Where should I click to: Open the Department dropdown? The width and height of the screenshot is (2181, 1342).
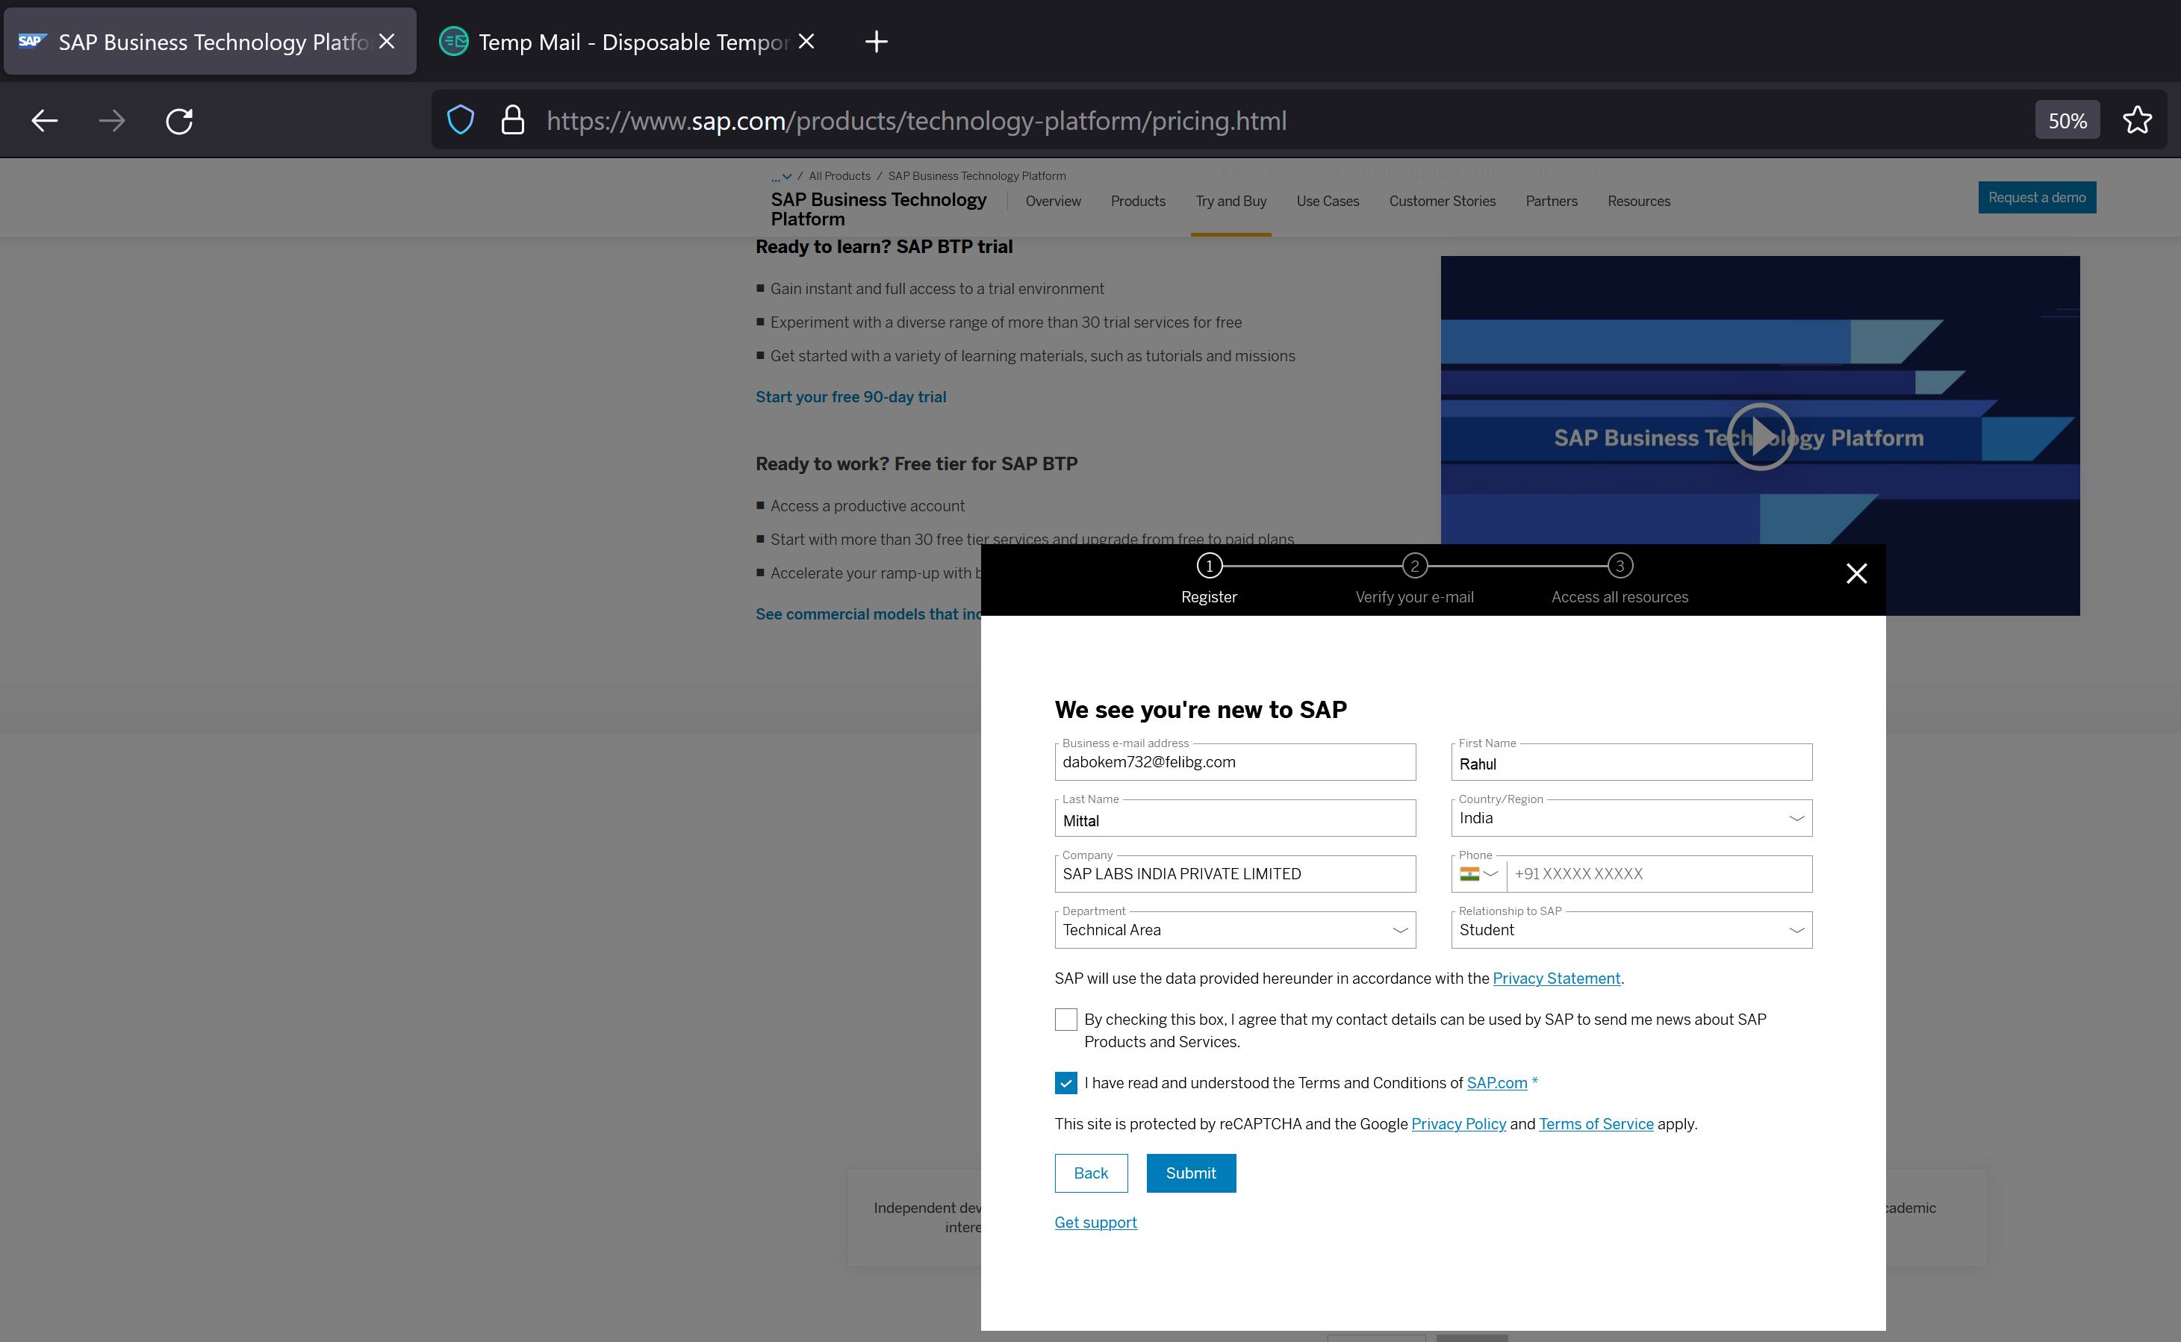[x=1233, y=930]
